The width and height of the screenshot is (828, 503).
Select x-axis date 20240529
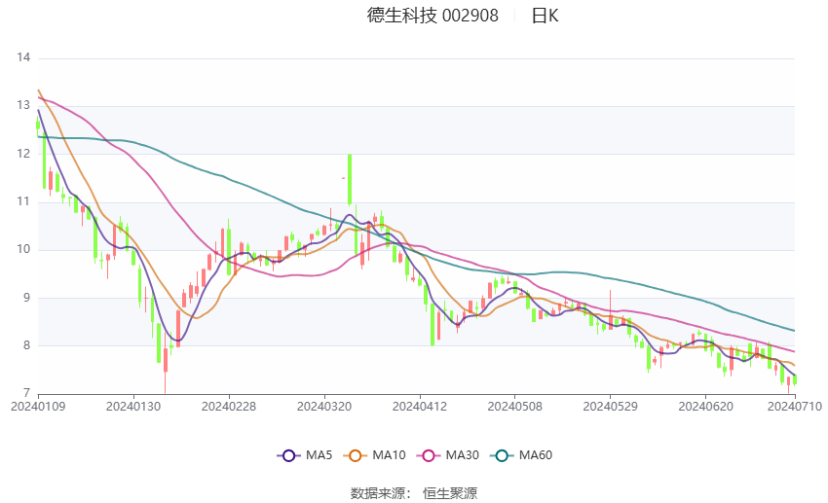coord(611,407)
